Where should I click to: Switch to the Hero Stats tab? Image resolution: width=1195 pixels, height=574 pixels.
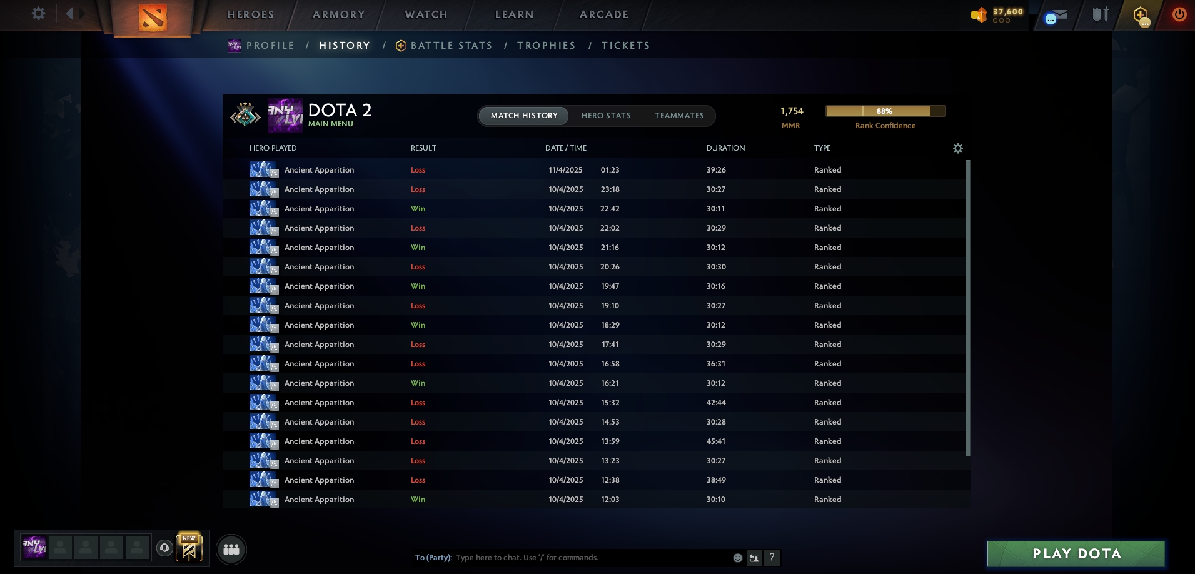point(605,116)
